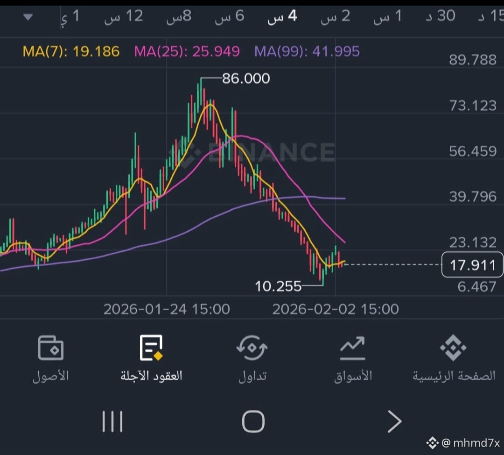This screenshot has height=455, width=504.
Task: Open the Futures icon (العقود الآجلة)
Action: pos(151,348)
